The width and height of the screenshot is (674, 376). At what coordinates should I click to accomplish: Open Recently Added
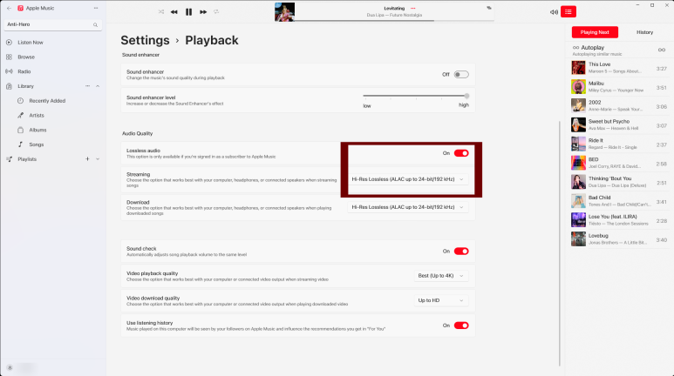click(47, 101)
